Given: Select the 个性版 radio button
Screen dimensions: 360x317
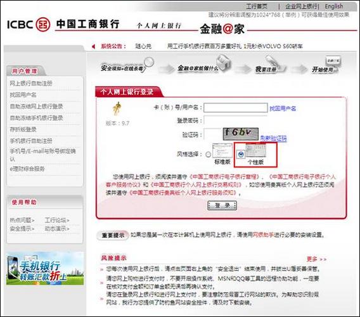Looking at the screenshot, I should click(x=241, y=154).
